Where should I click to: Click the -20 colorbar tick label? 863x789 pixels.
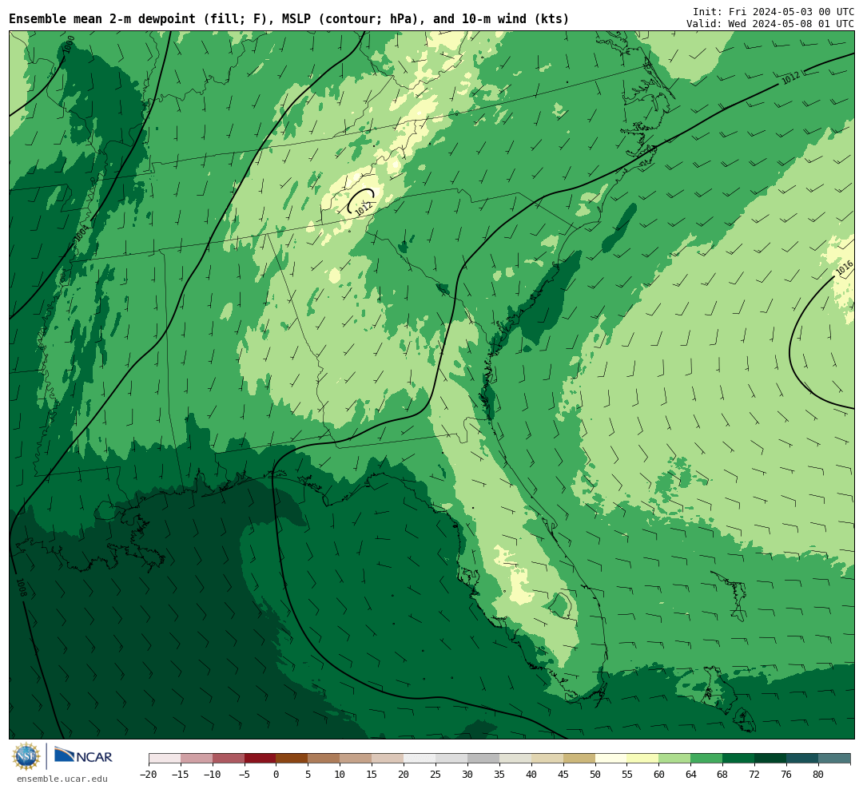point(148,775)
